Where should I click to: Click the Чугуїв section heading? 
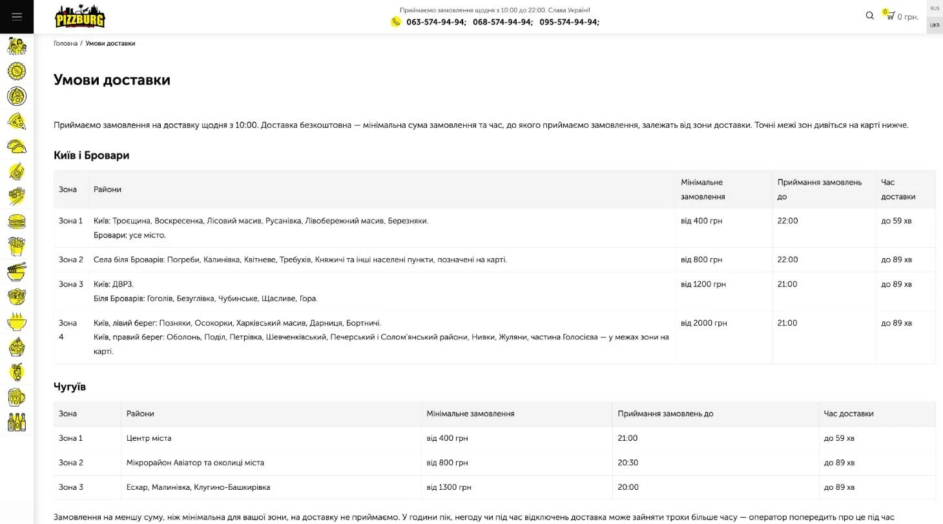(x=70, y=387)
